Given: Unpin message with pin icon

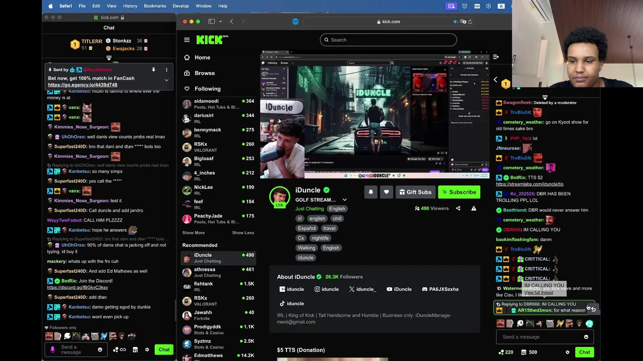Looking at the screenshot, I should (x=153, y=70).
